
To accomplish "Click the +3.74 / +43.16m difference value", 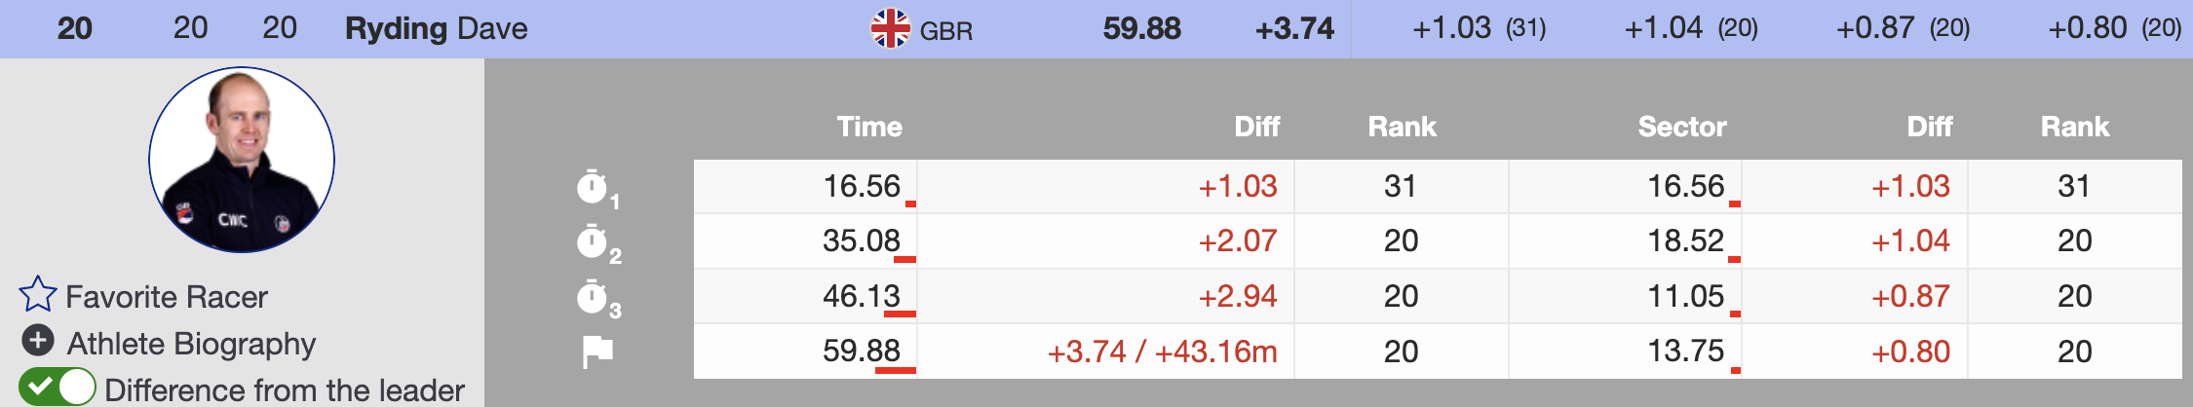I will click(x=1162, y=351).
